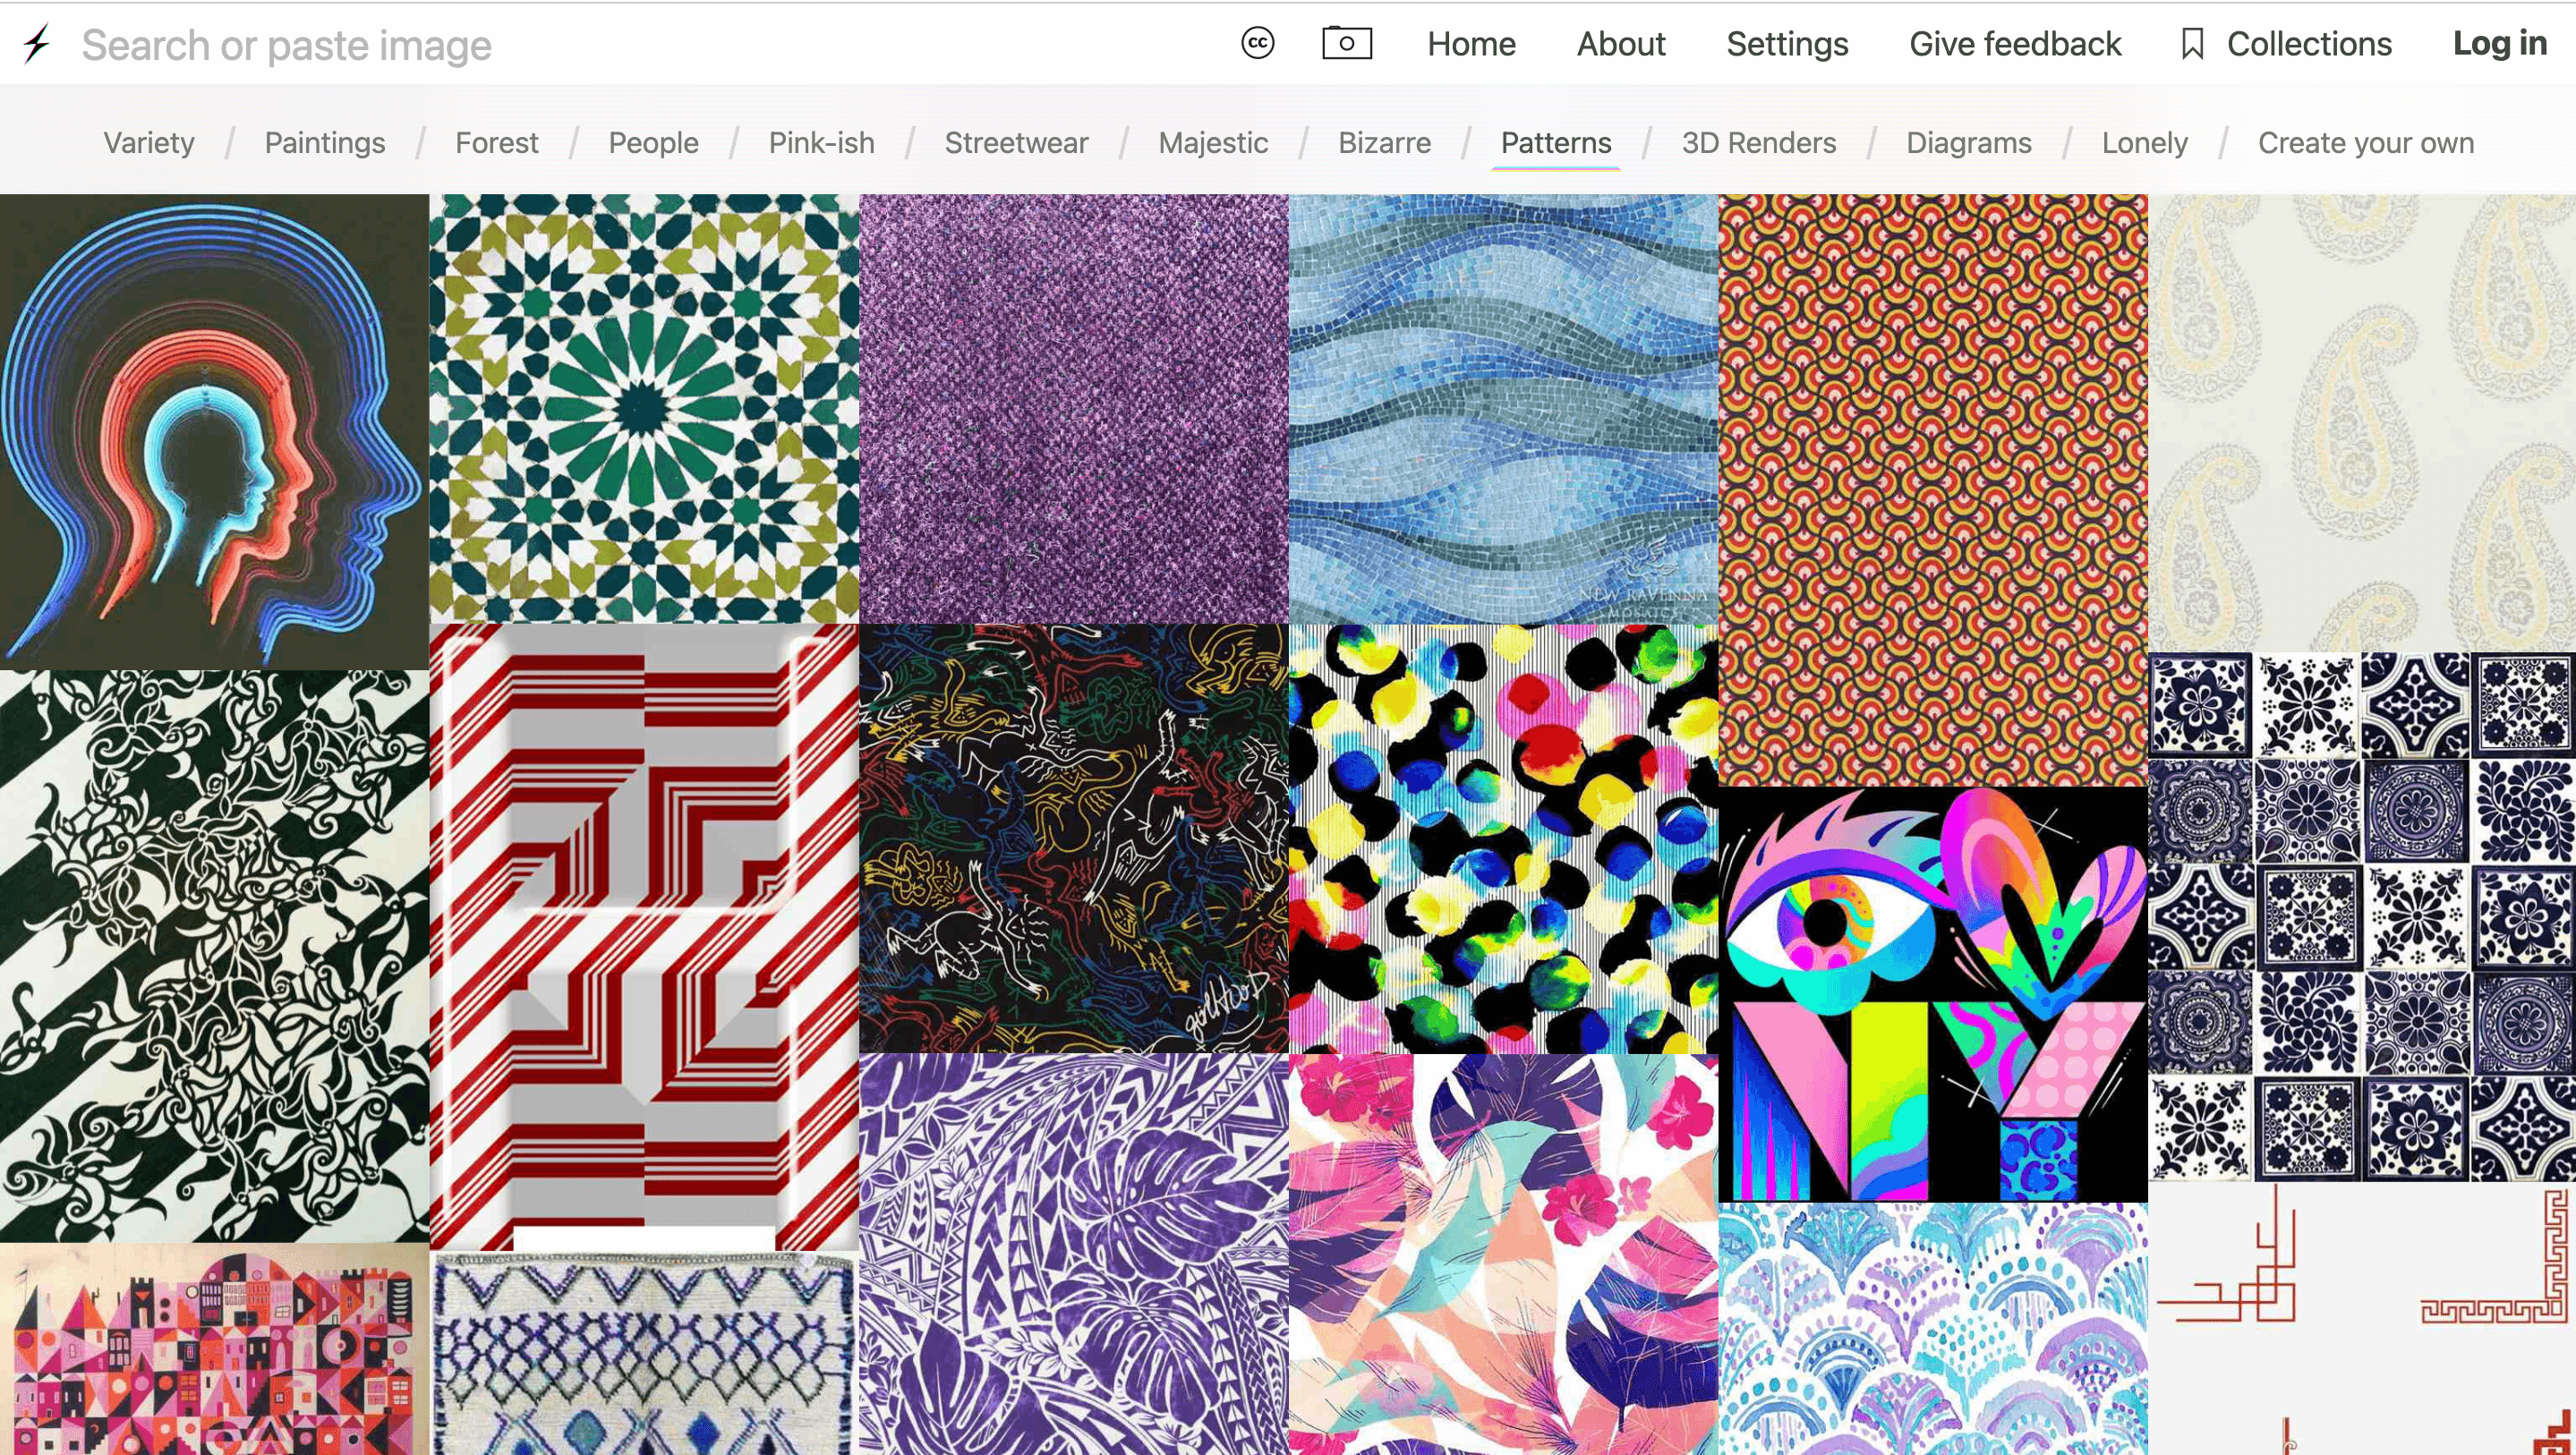Open the purple tweed fabric image

(x=1073, y=408)
